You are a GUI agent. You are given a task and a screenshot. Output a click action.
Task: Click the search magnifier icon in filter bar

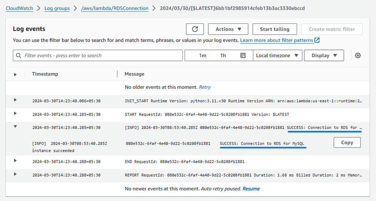(19, 55)
